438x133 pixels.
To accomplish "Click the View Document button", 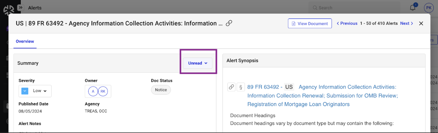I will coord(310,23).
